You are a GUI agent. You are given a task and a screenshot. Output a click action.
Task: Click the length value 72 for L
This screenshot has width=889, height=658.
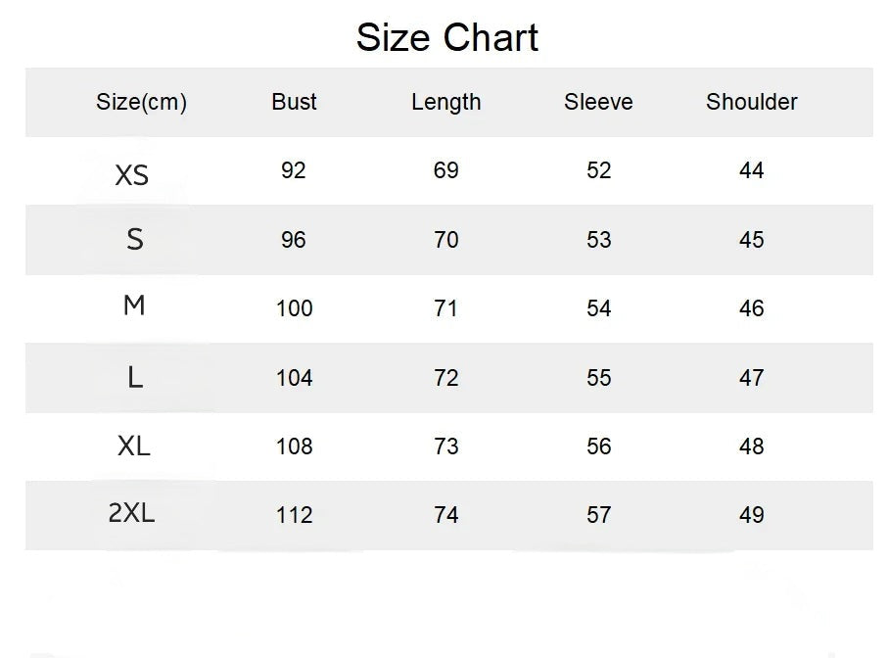click(445, 378)
